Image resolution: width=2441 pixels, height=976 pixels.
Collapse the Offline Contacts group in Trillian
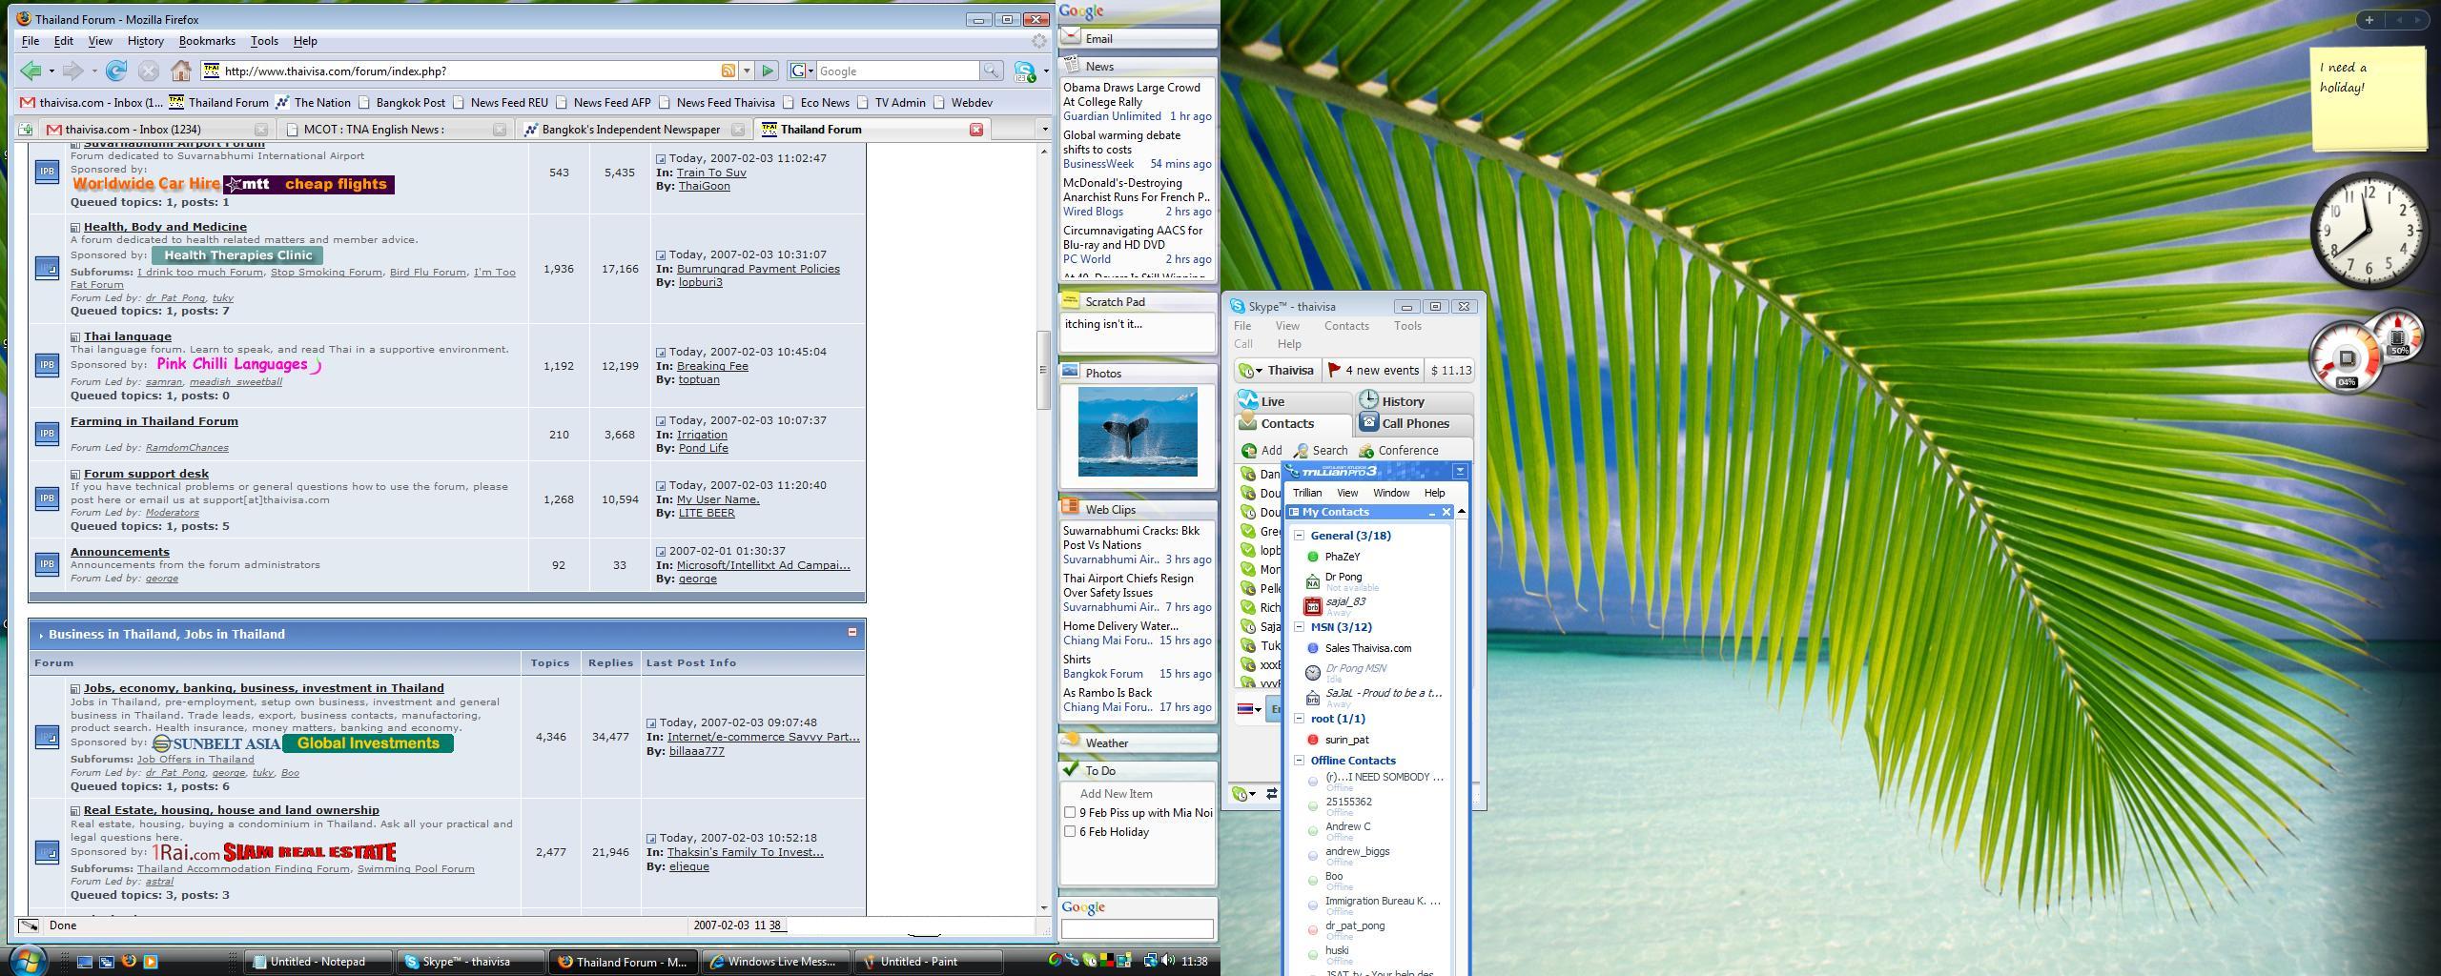(x=1299, y=761)
